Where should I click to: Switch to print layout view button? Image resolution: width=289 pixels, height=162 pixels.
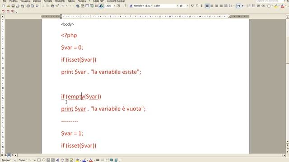[9, 155]
